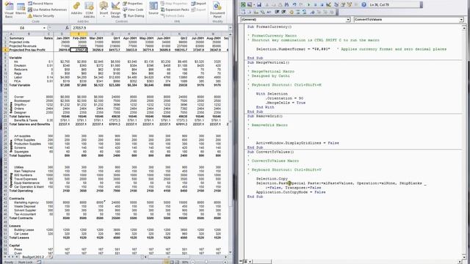Click the Insert Function fx icon
Screen dimensions: 470x264
pos(67,28)
